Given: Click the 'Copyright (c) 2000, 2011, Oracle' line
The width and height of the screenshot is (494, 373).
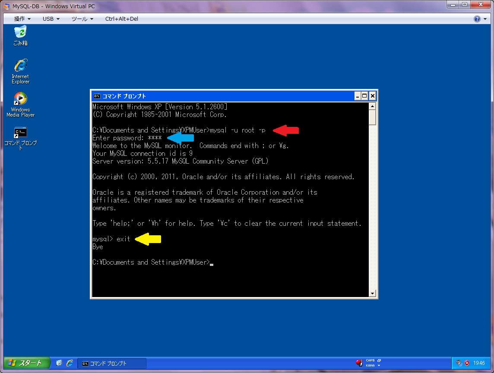Looking at the screenshot, I should [223, 177].
